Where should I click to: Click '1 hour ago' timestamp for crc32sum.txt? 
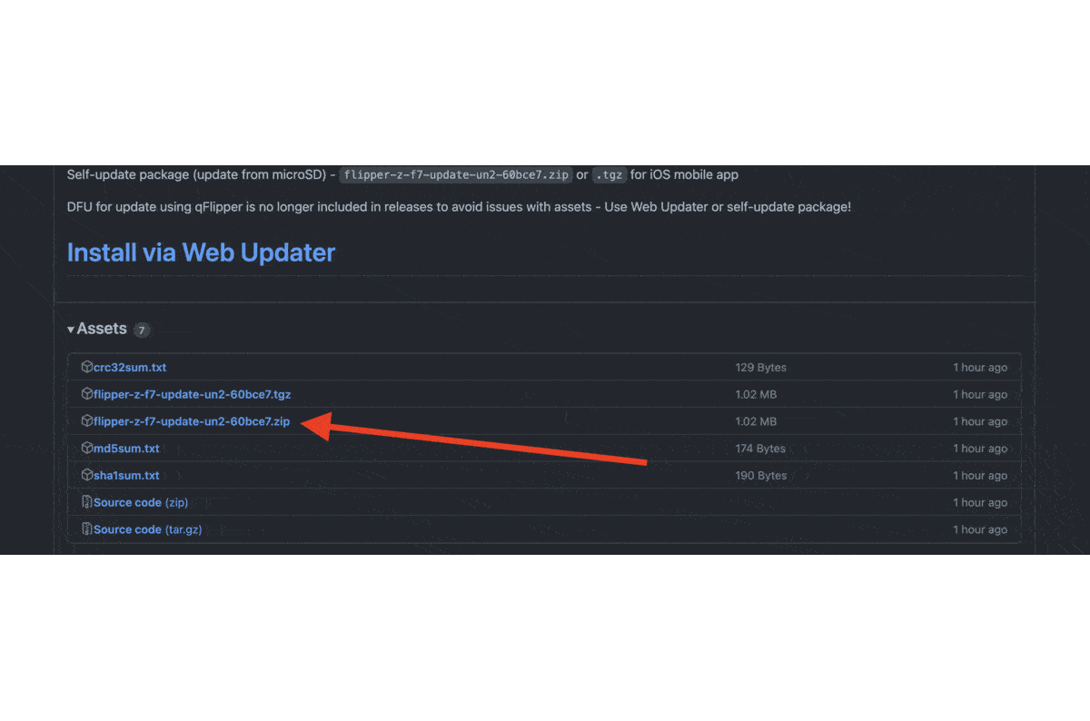980,368
